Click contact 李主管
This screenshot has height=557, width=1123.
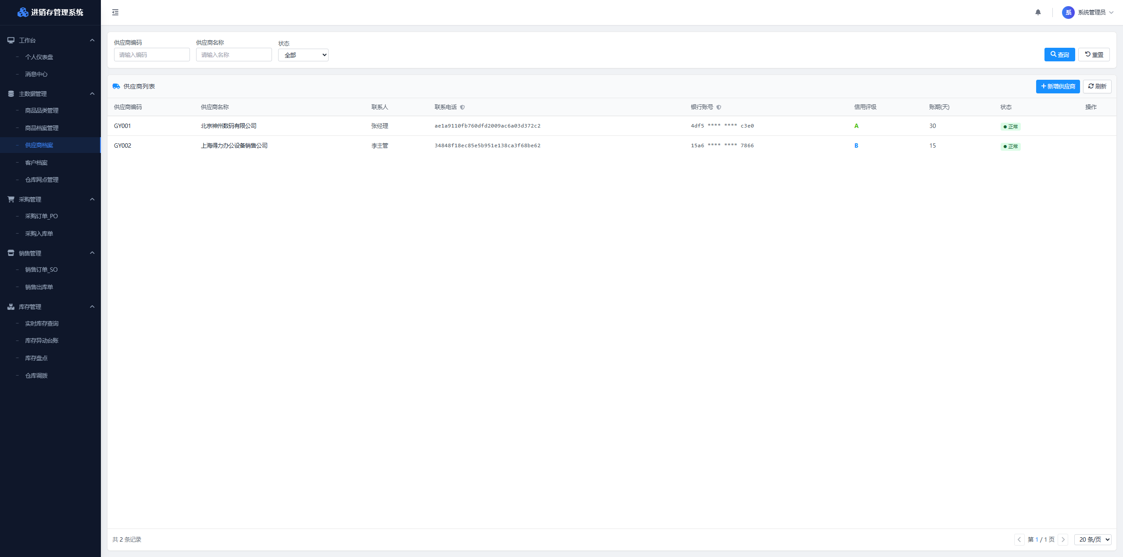[380, 145]
